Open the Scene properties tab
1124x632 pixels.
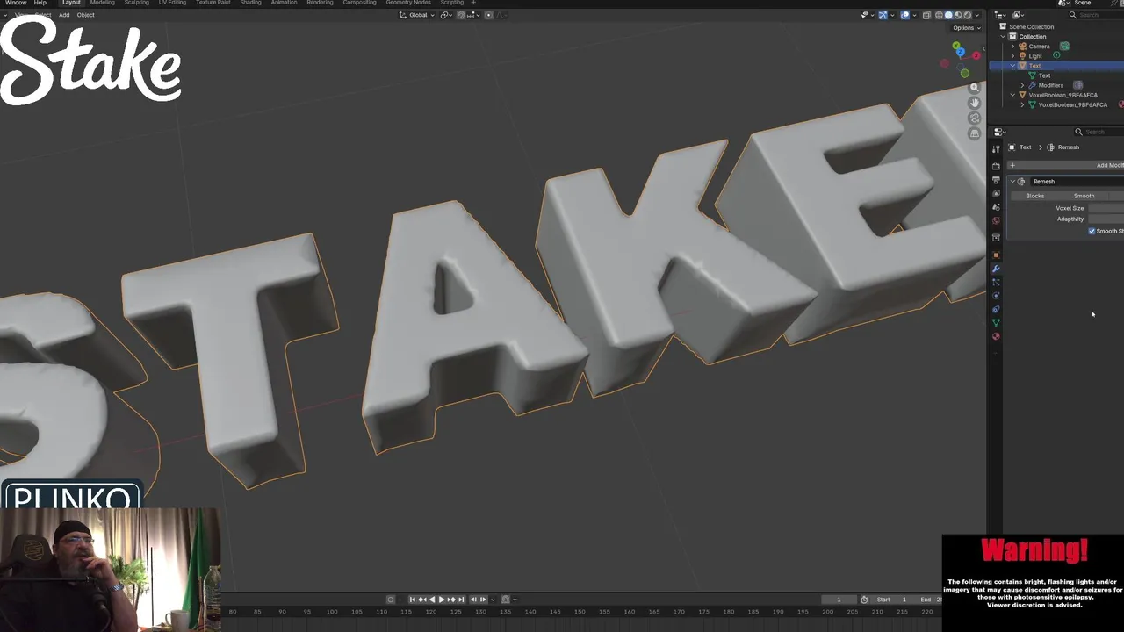tap(996, 207)
